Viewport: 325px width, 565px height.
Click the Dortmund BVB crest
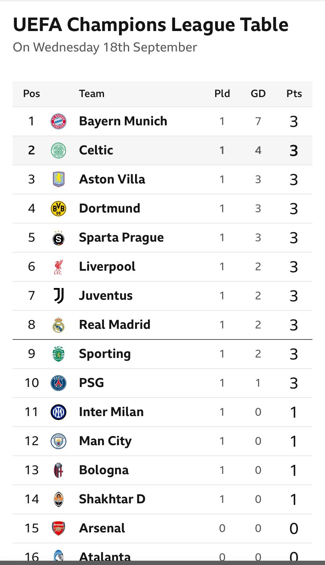point(58,209)
